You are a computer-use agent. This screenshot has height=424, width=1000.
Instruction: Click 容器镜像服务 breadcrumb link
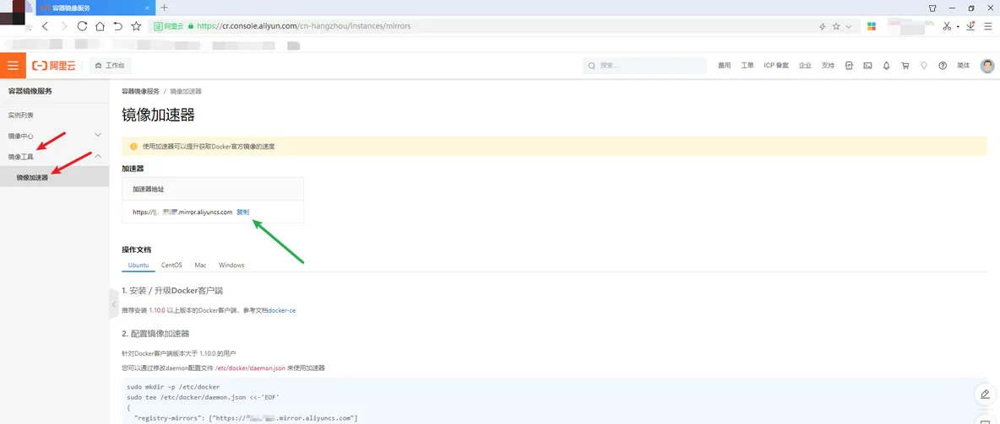tap(141, 92)
